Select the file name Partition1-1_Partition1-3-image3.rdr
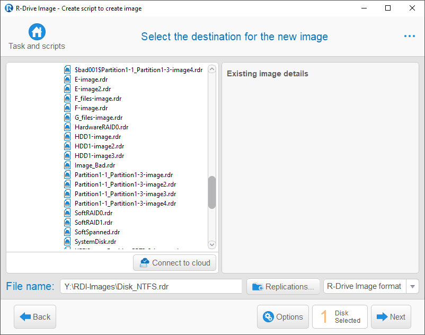The height and width of the screenshot is (335, 425). pos(126,194)
